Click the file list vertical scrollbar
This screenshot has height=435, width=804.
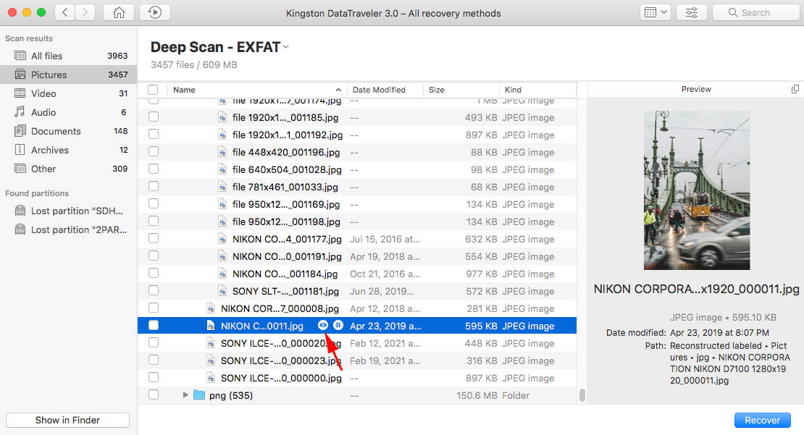coord(582,395)
